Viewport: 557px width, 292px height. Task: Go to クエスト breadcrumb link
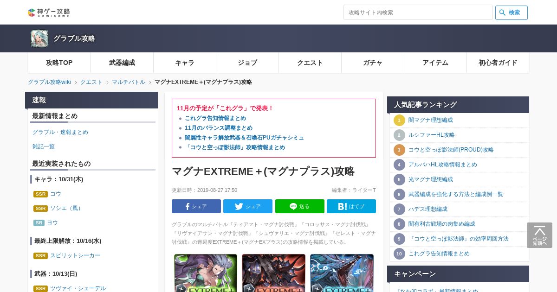(91, 82)
